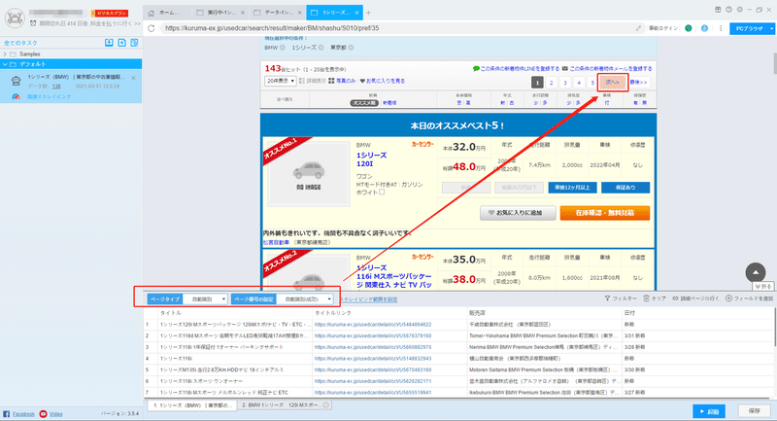777x421 pixels.
Task: Remove the 東京都 condition filter chip
Action: click(351, 48)
